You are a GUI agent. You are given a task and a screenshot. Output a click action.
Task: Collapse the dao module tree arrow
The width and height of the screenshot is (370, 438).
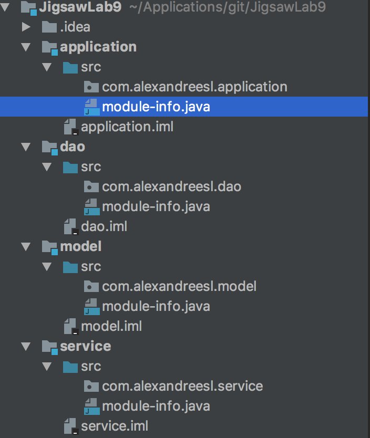[x=25, y=147]
